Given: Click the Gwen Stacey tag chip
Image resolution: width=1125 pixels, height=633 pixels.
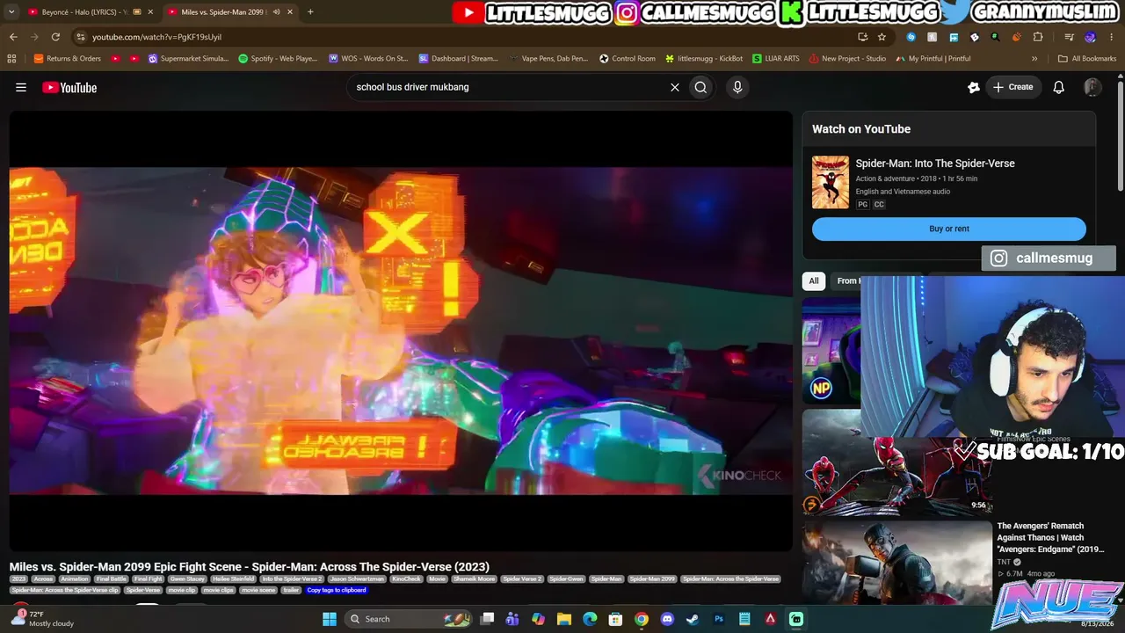Looking at the screenshot, I should click(188, 579).
